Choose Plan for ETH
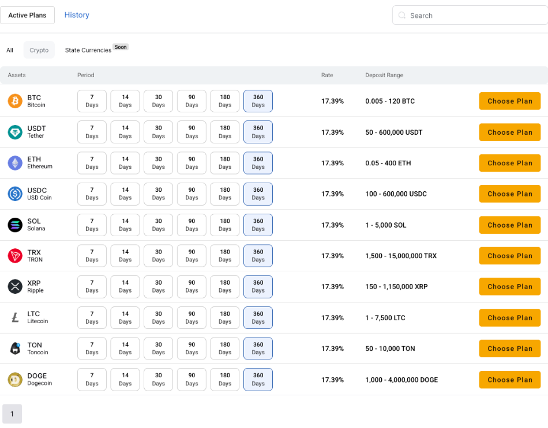This screenshot has height=428, width=548. 509,163
